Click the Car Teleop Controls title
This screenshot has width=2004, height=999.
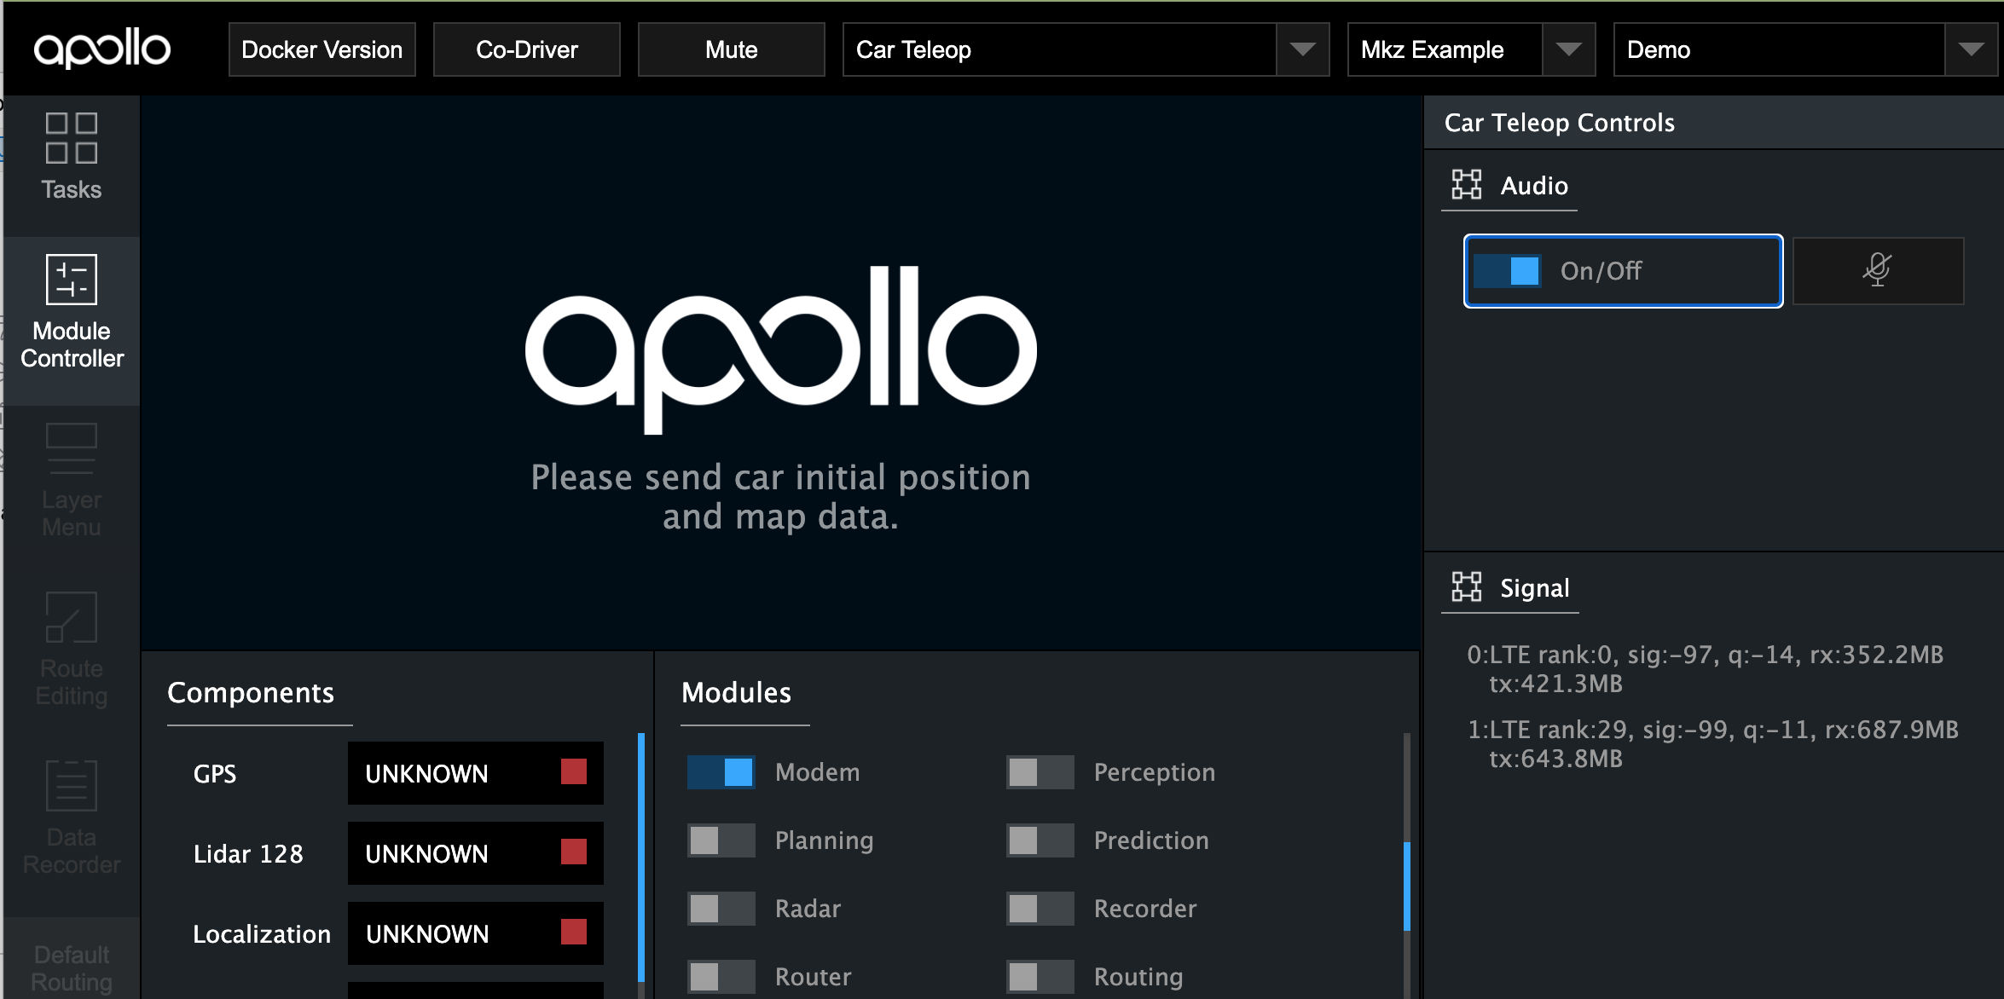(x=1560, y=123)
